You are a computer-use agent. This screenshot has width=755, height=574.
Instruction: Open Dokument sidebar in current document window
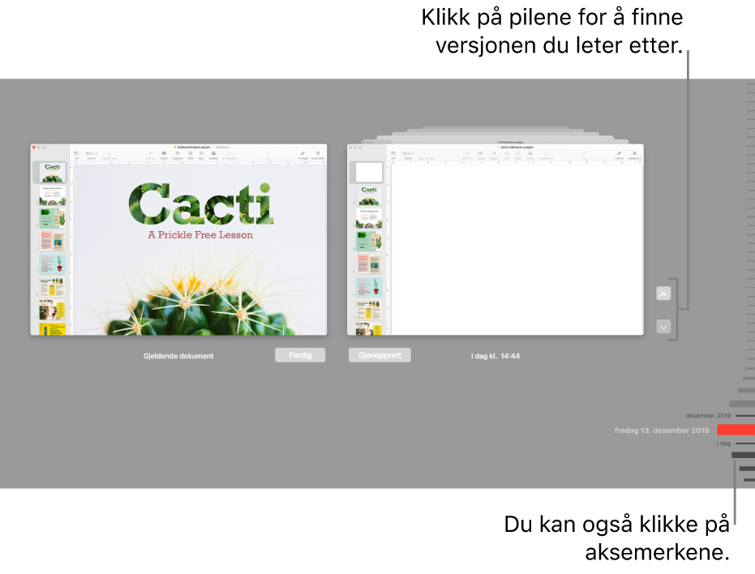[x=318, y=155]
